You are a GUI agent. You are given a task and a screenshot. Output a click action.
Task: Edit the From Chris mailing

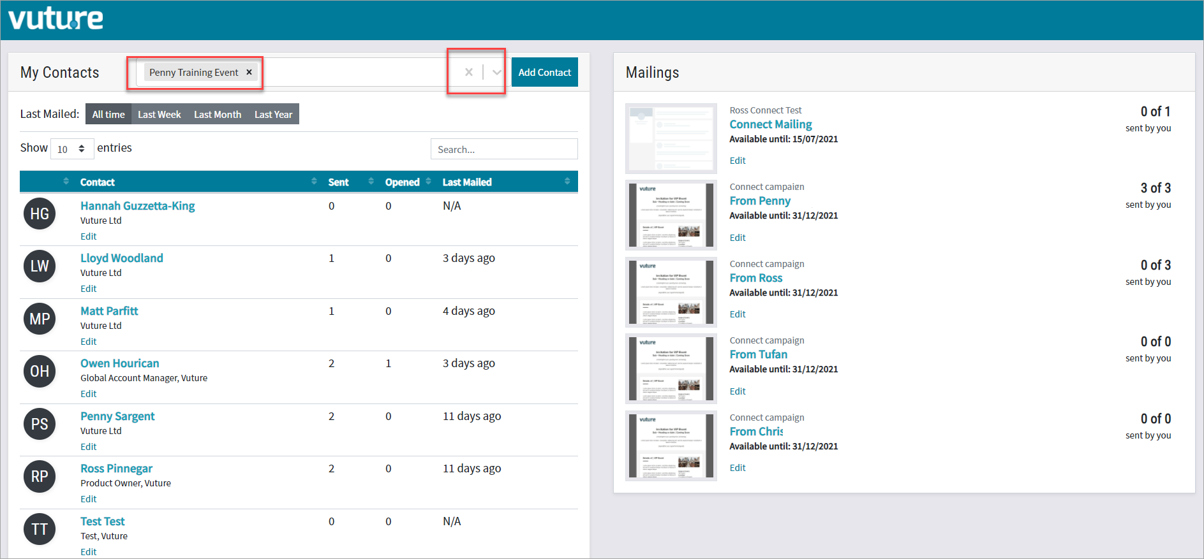click(x=738, y=468)
